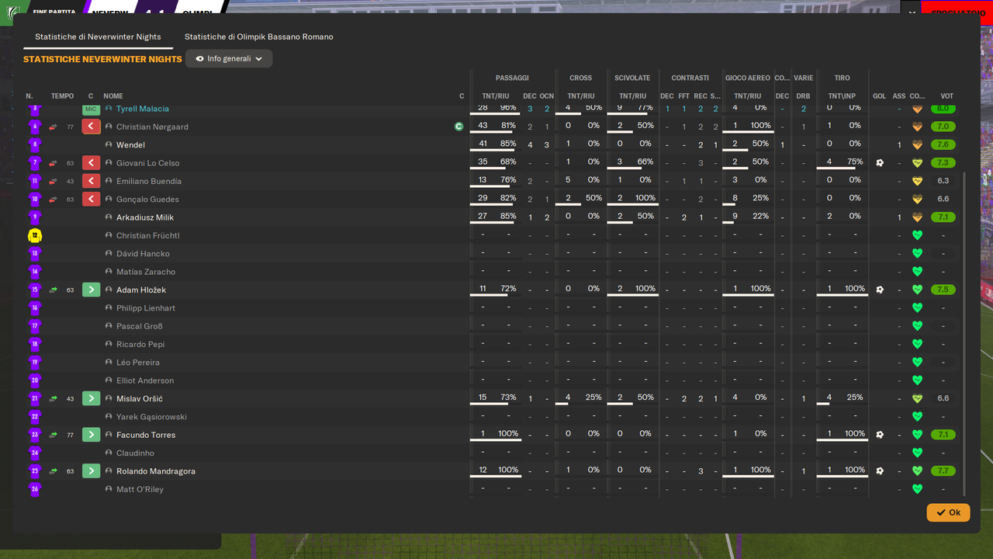
Task: Open Arkadiusz Milik's player profile
Action: [145, 217]
